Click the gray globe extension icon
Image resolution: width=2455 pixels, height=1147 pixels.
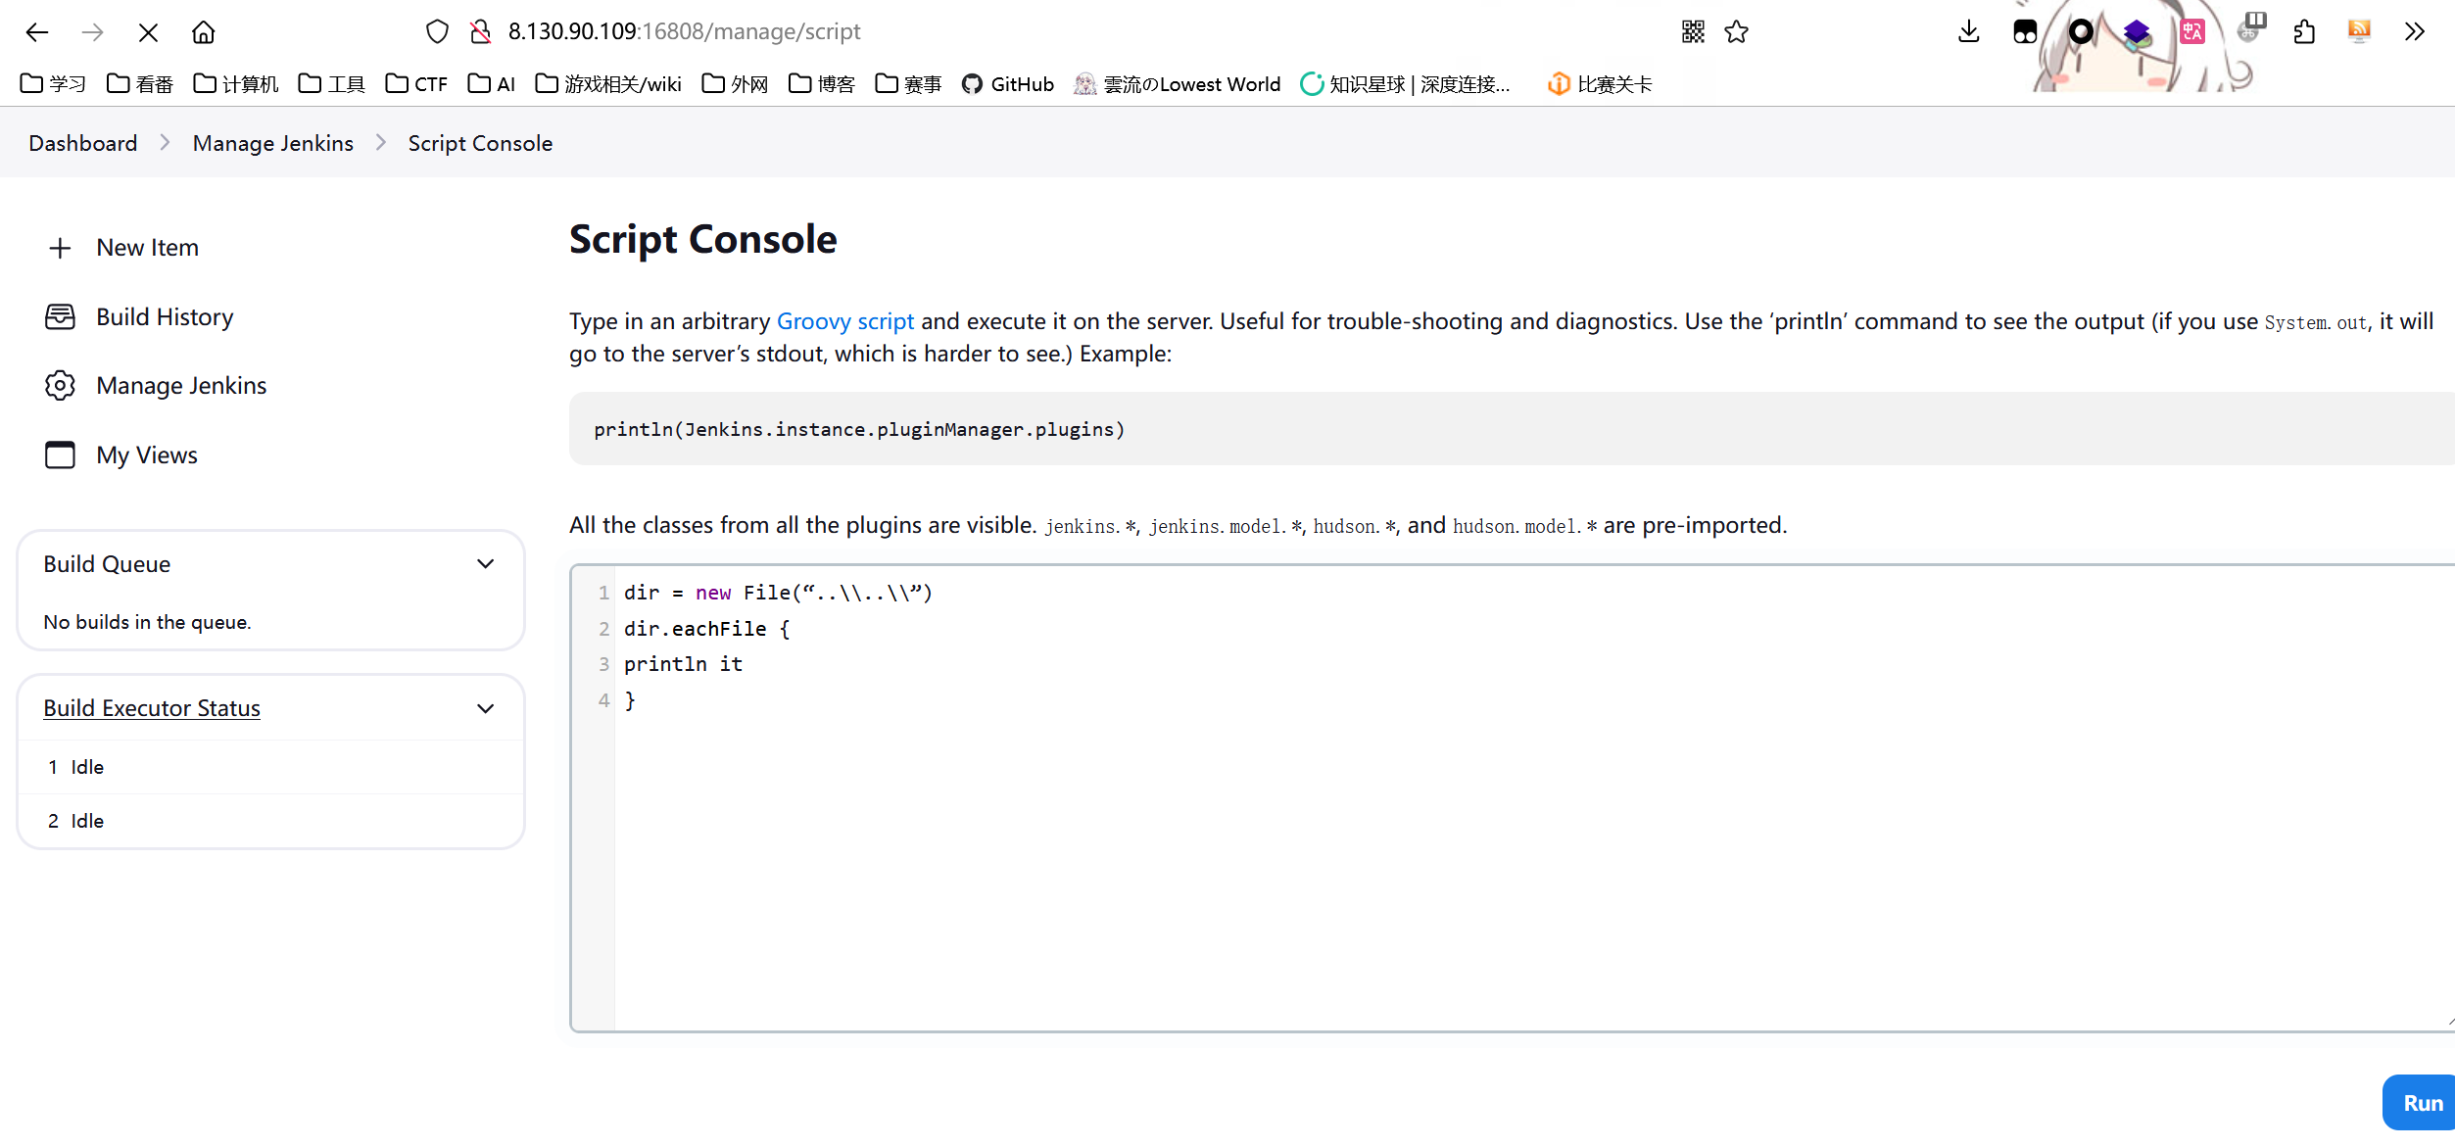2250,29
